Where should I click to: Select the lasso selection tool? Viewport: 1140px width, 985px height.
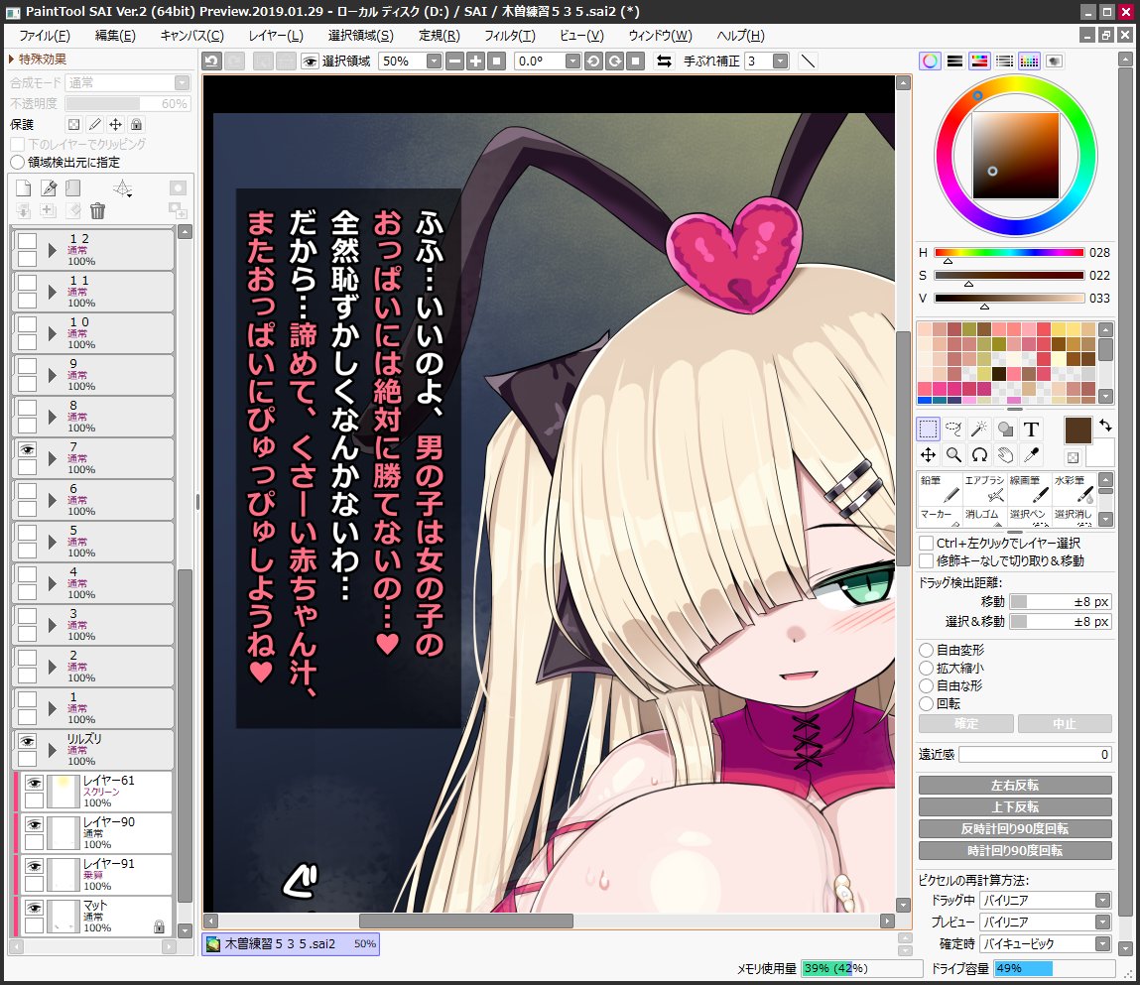(953, 429)
